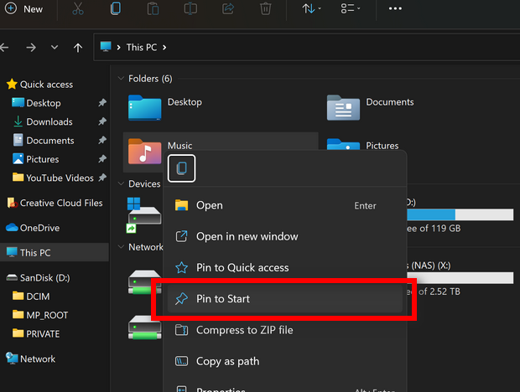Open DCIM folder in sidebar

pos(31,297)
